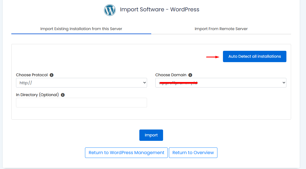Click the In Directory (Optional) label text
Viewport: 306px width, 169px height.
37,95
